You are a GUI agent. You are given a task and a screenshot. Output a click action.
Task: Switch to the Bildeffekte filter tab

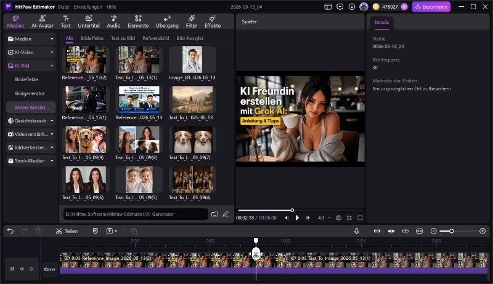coord(92,38)
